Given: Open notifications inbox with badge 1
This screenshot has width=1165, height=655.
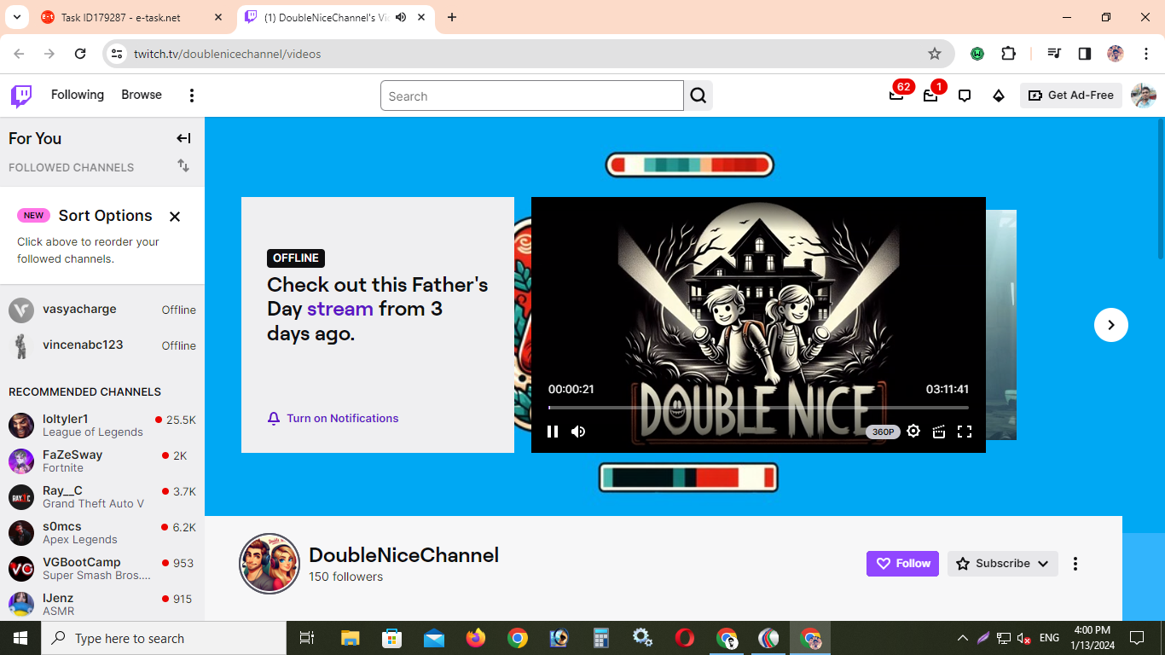Looking at the screenshot, I should pos(930,95).
